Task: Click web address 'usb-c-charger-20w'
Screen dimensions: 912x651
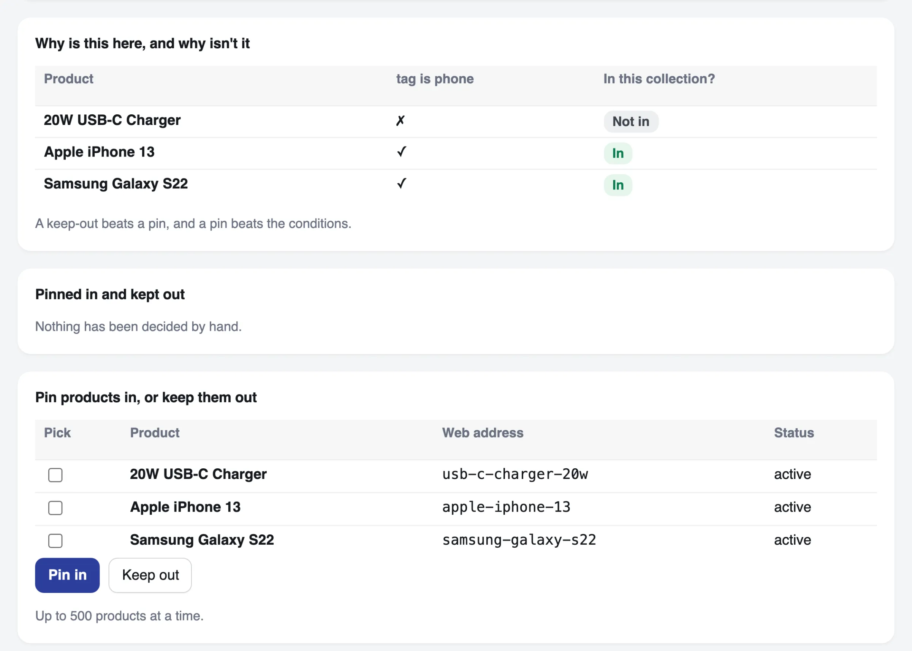Action: click(x=515, y=474)
